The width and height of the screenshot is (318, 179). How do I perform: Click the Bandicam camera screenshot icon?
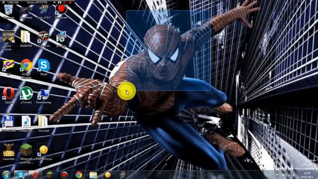click(60, 2)
